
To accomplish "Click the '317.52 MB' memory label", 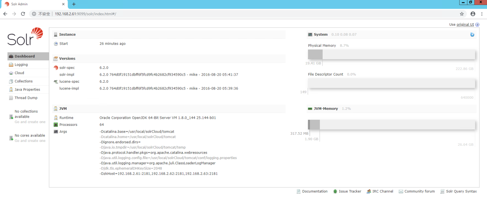I will [x=299, y=134].
